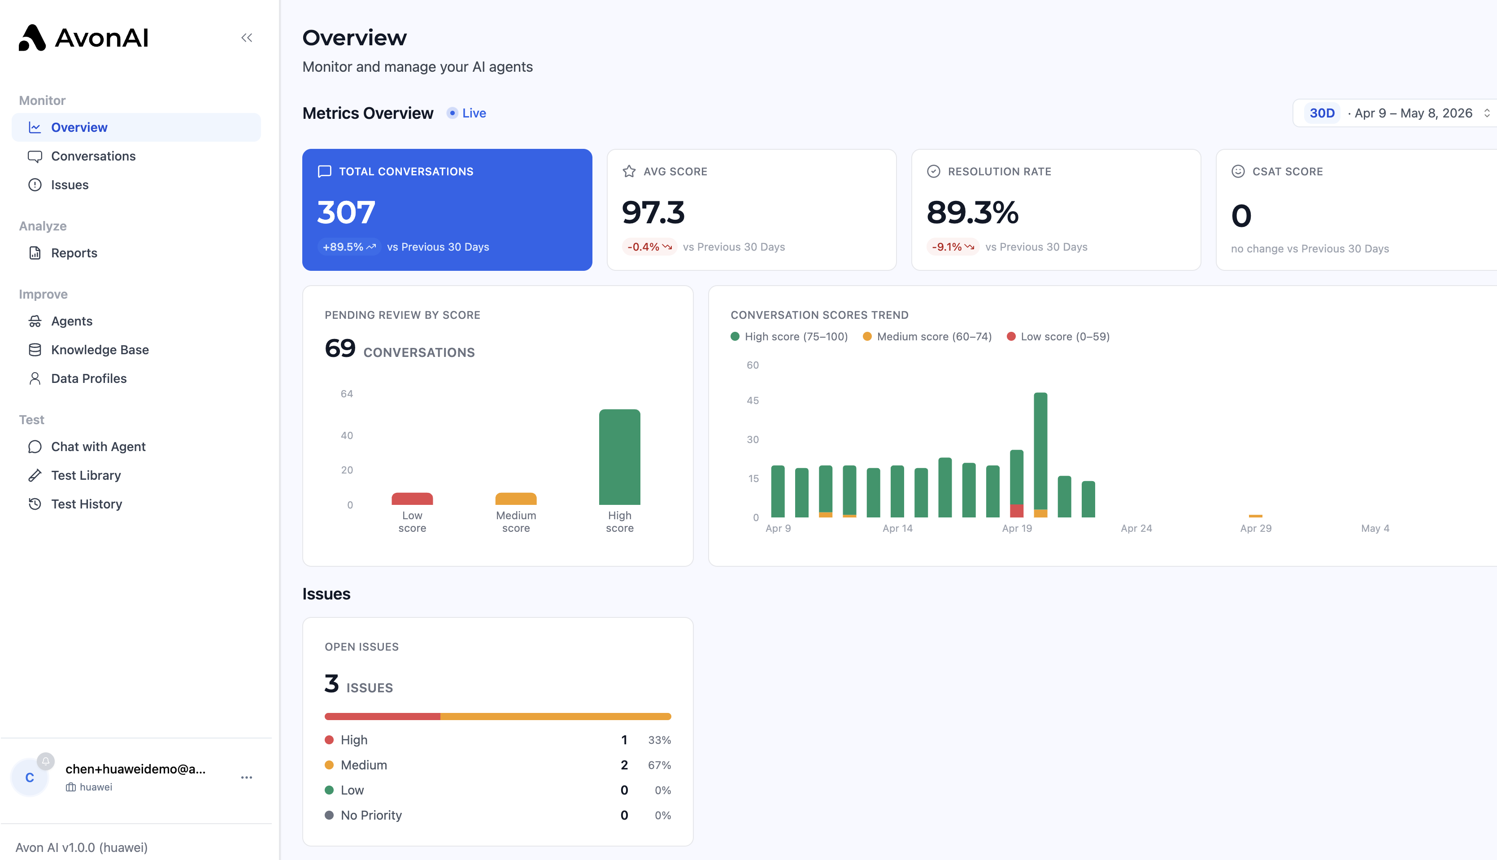Click the Agents incognito icon
This screenshot has height=860, width=1497.
click(x=35, y=321)
